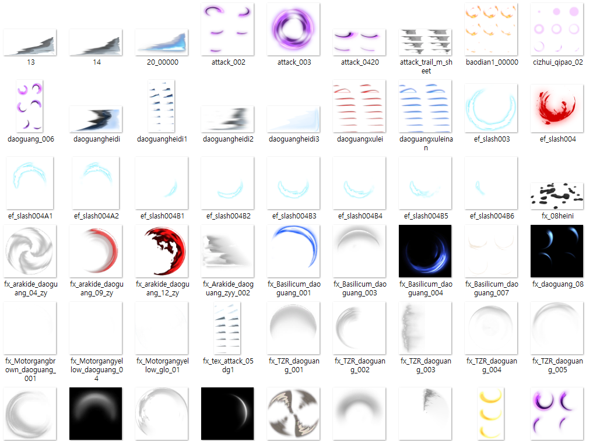593x441 pixels.
Task: Select the fx_daoguang_08 black thumbnail
Action: click(x=557, y=251)
